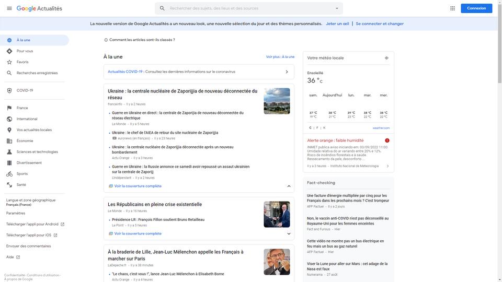This screenshot has height=282, width=502.
Task: Switch temperature to Celsius
Action: point(310,128)
